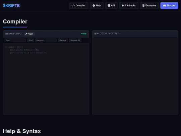
Task: Open the Compiler nav button
Action: 79,5
